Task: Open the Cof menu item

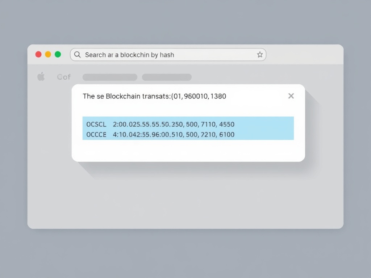Action: (x=64, y=77)
